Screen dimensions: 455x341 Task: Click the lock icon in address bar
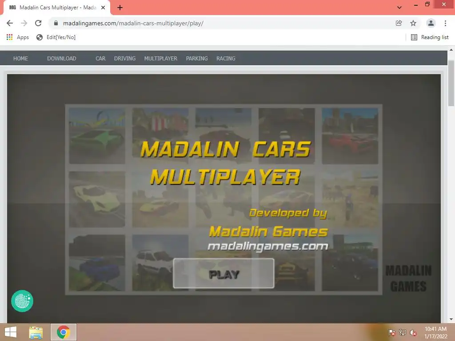pos(56,23)
